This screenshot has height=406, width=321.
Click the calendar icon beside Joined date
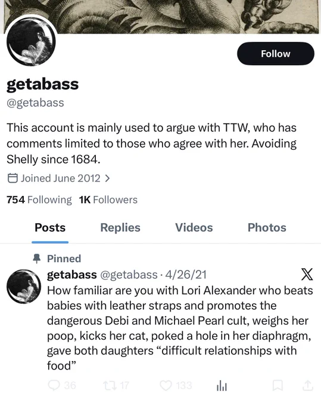[x=13, y=178]
